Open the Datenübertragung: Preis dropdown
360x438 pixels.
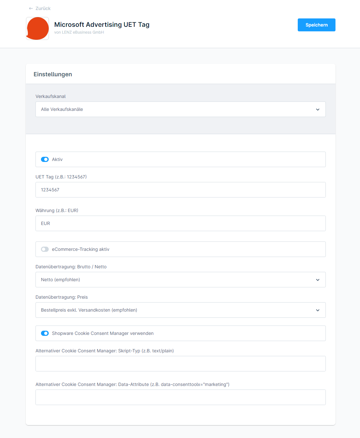[x=181, y=310]
